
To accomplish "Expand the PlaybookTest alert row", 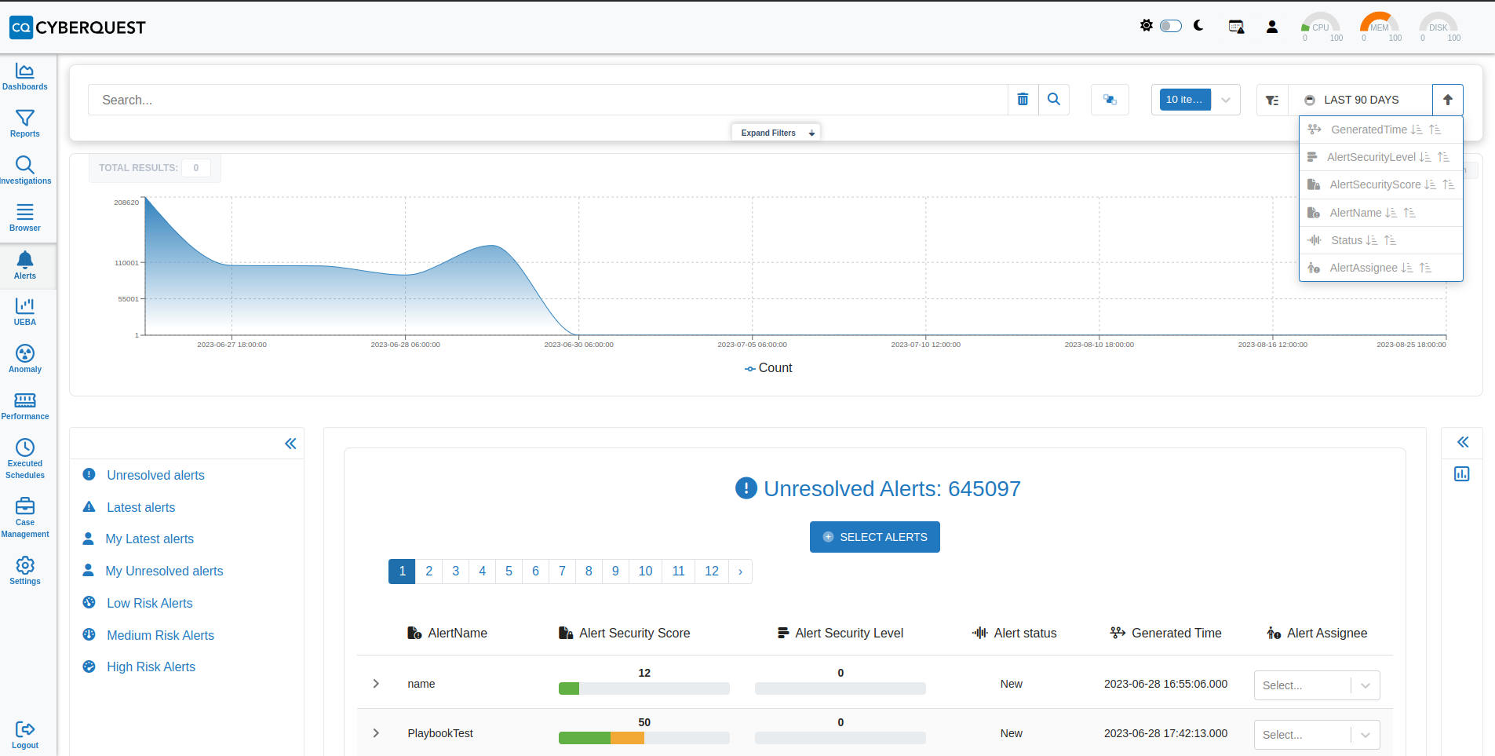I will pyautogui.click(x=376, y=733).
